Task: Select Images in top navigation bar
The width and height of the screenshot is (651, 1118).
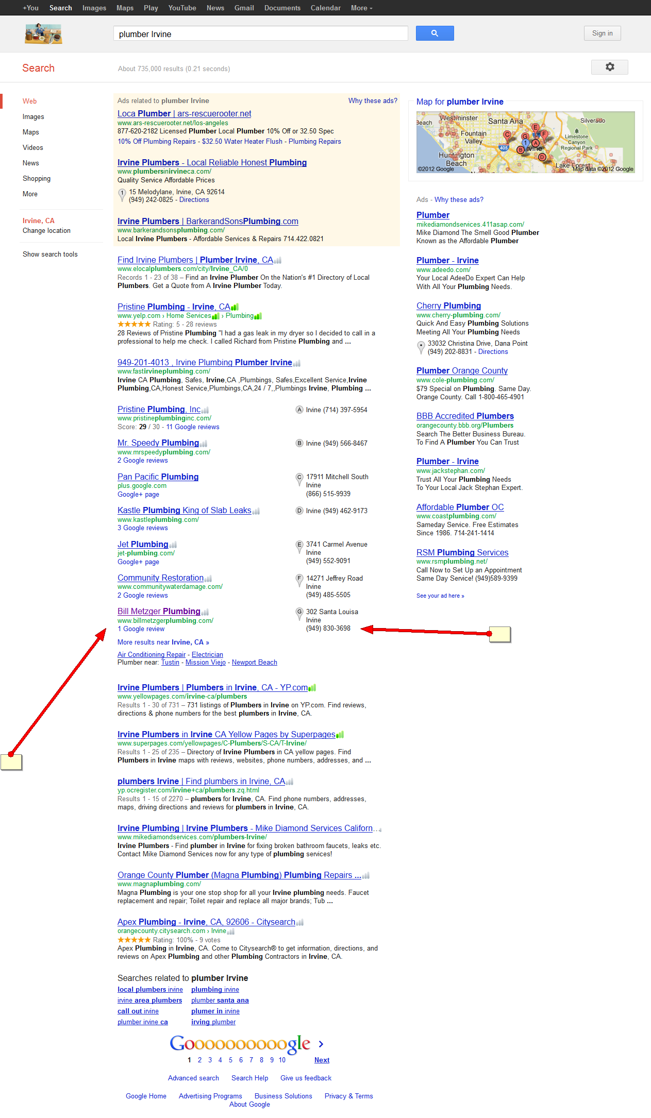Action: [x=94, y=8]
